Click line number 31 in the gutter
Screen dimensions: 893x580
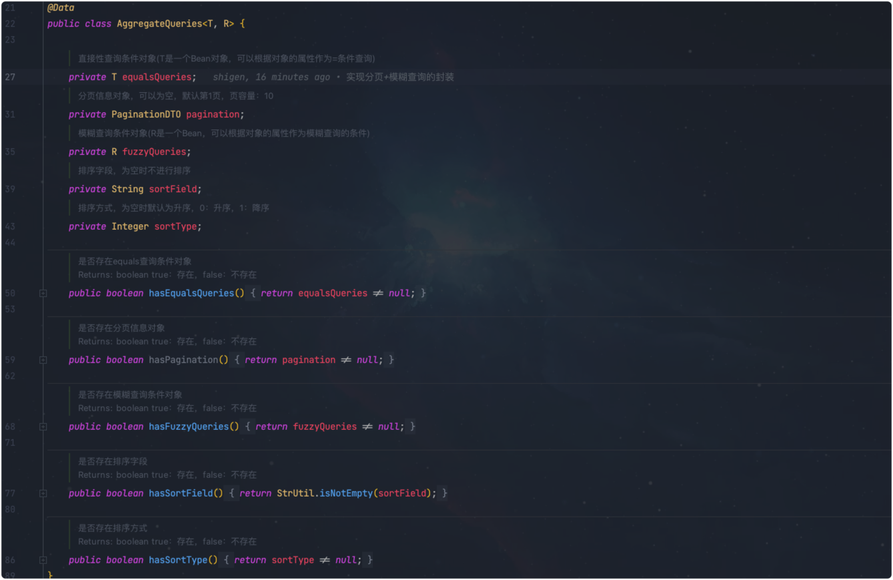coord(9,115)
